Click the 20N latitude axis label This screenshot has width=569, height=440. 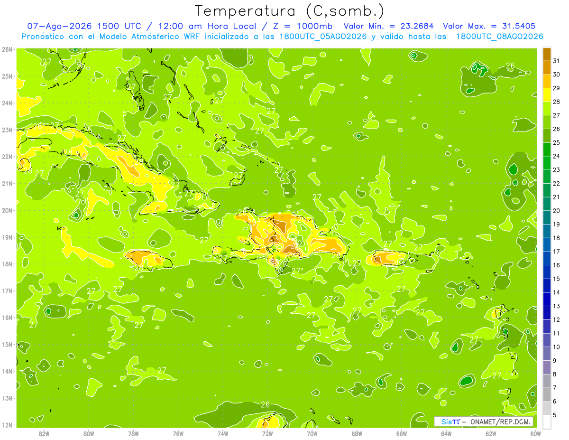point(7,210)
